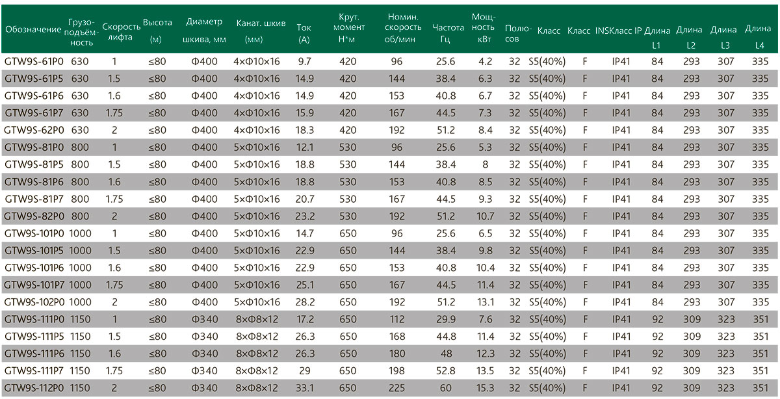This screenshot has height=399, width=780.
Task: Click the Скорость лифта column header
Action: click(x=122, y=31)
